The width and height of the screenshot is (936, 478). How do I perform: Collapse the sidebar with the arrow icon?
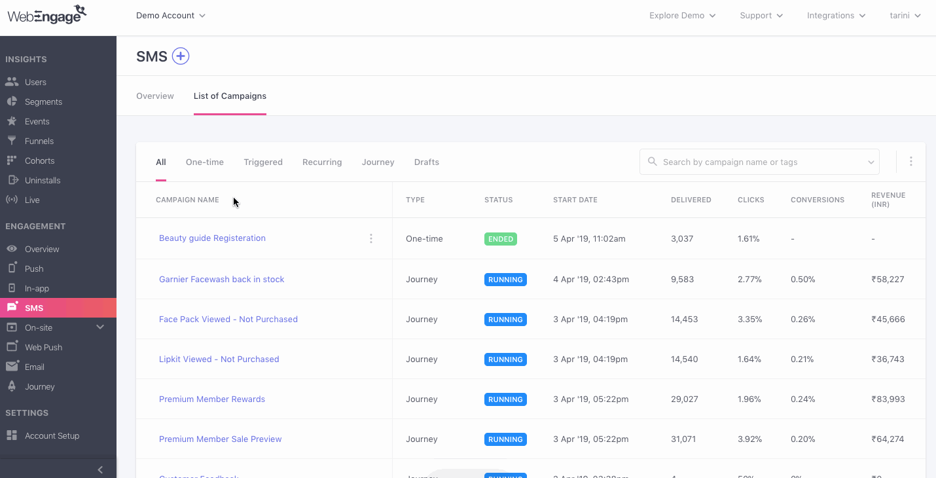pos(100,469)
